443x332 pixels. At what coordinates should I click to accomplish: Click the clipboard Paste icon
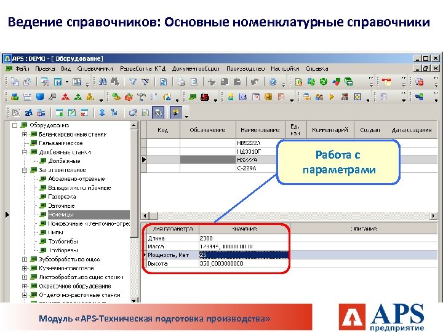coord(237,82)
